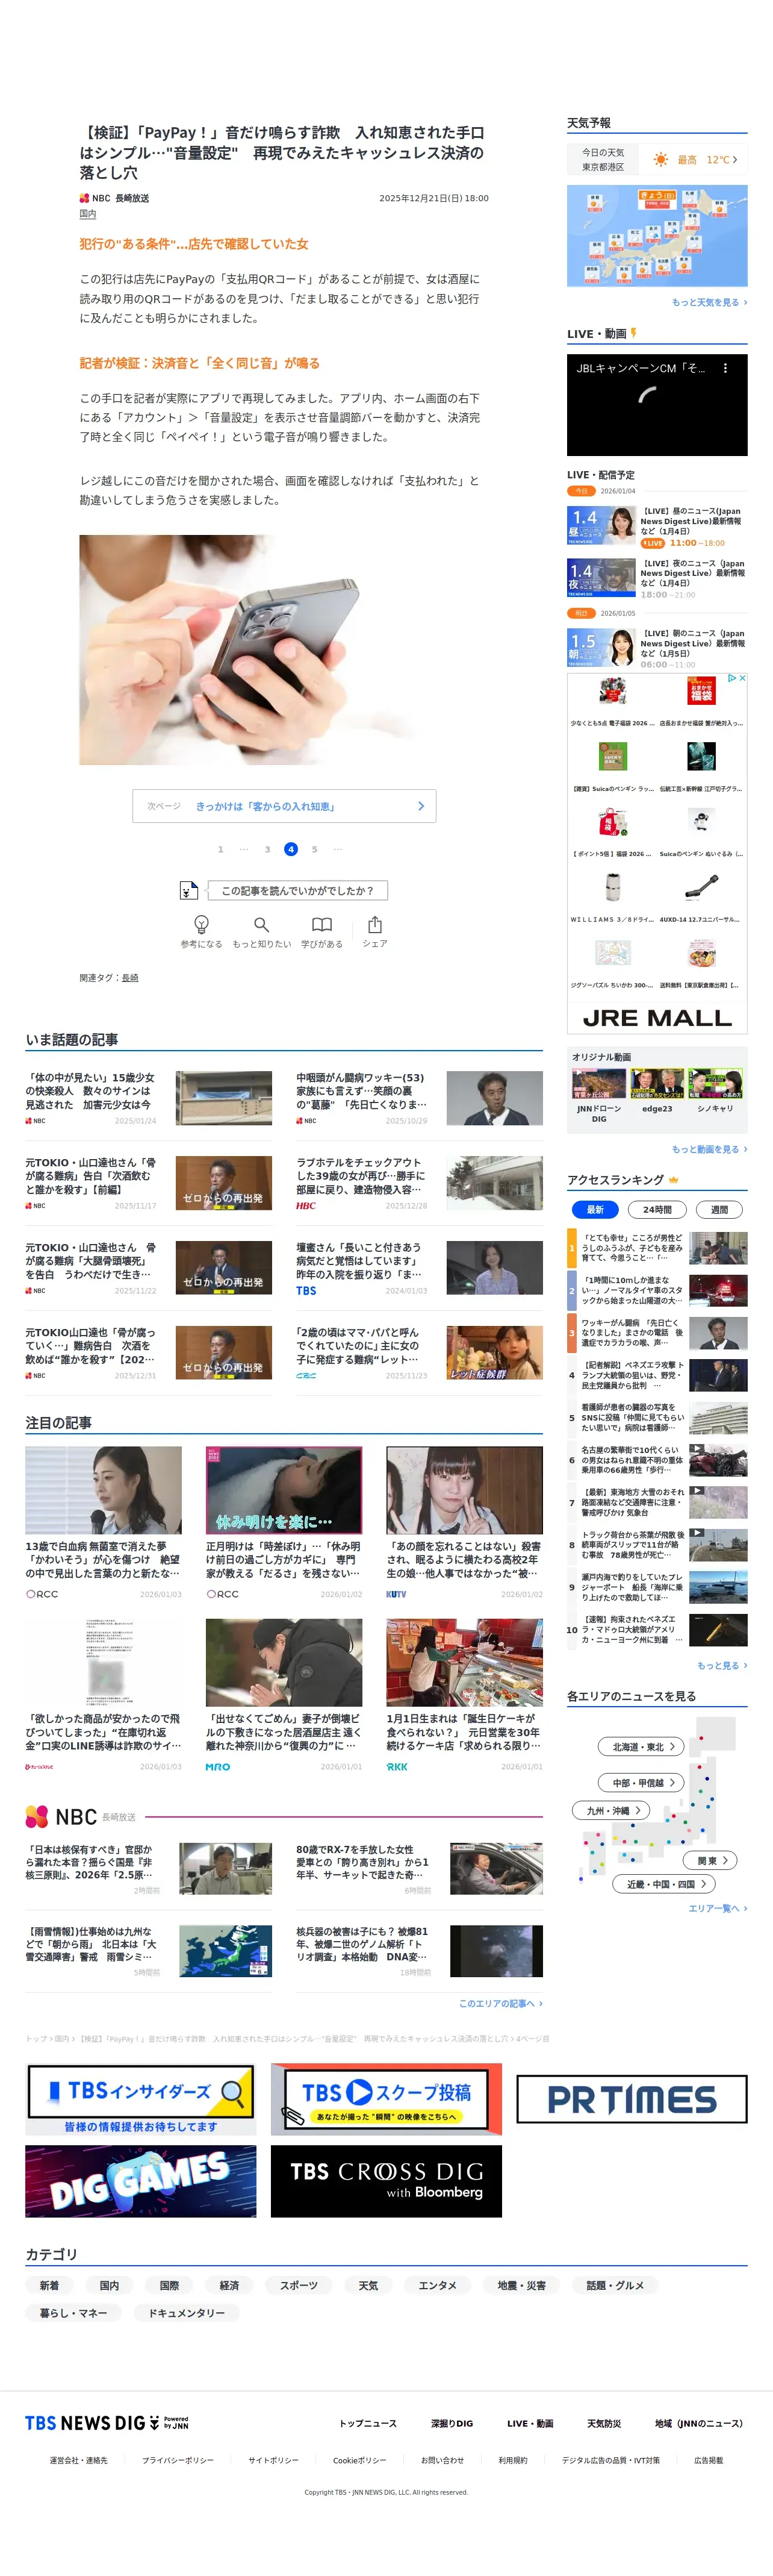Open the TBS インサイダーズ banner
The height and width of the screenshot is (2576, 773).
click(x=140, y=2100)
